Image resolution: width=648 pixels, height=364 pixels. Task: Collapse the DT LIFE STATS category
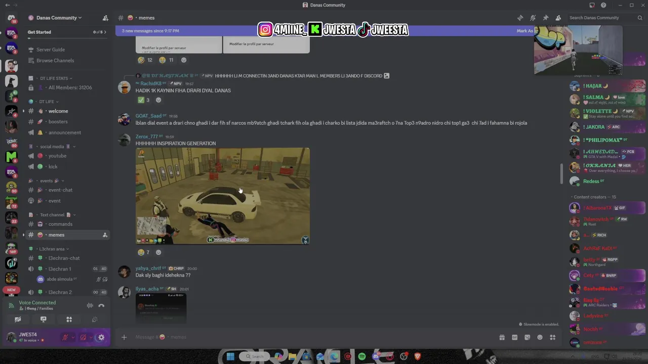pos(56,78)
